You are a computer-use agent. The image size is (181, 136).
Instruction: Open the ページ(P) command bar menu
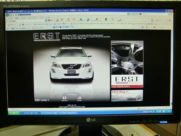(x=161, y=27)
